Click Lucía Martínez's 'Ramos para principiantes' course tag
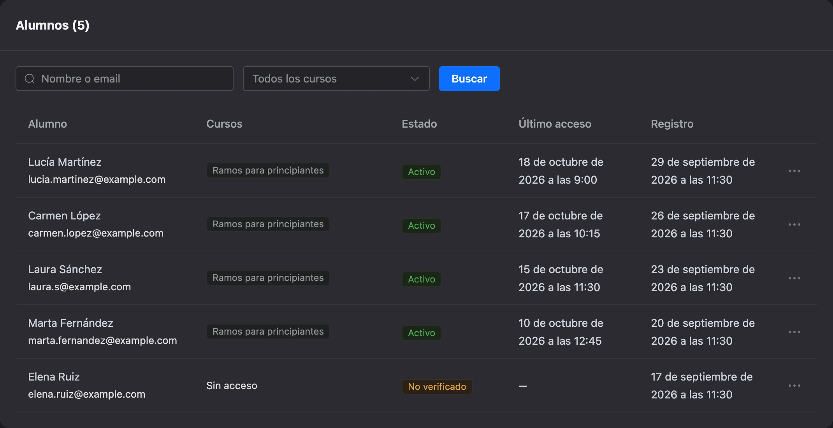The width and height of the screenshot is (833, 428). (268, 170)
